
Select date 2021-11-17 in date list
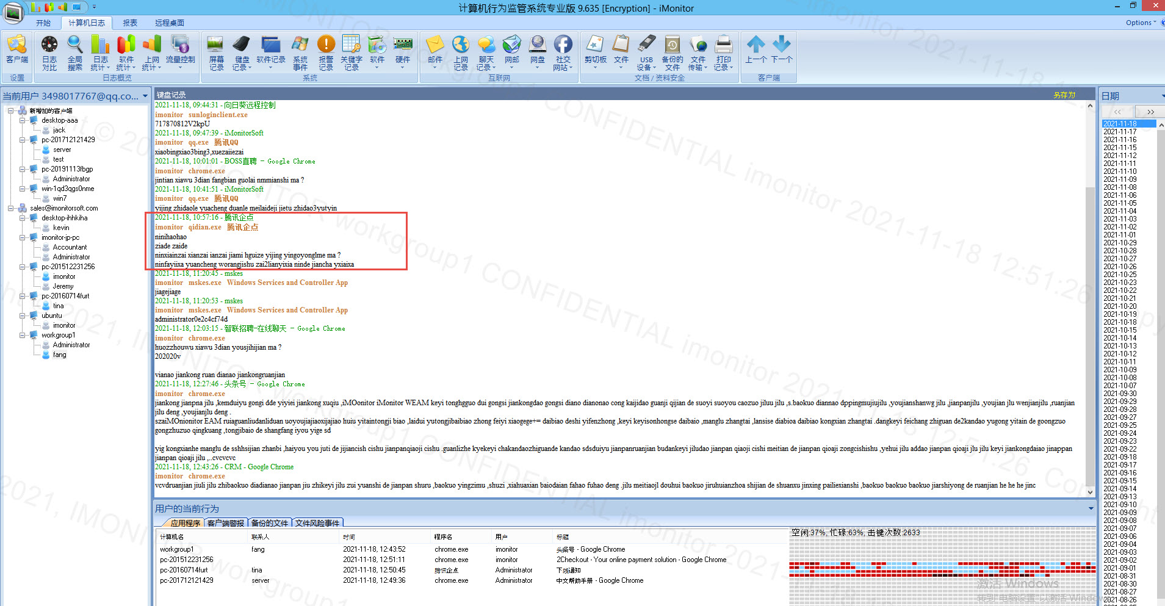pyautogui.click(x=1120, y=132)
